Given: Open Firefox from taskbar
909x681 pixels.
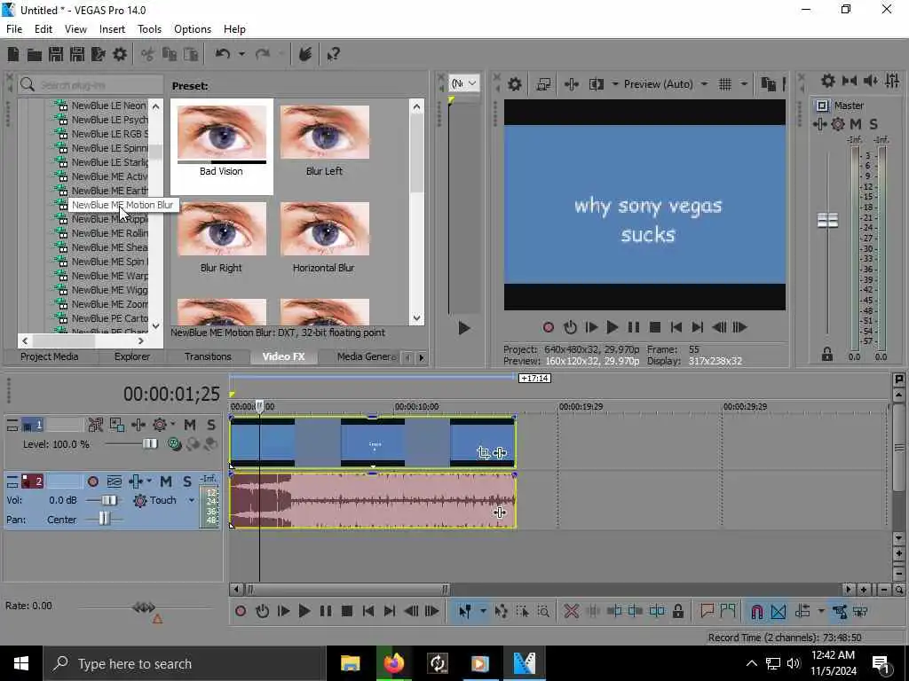Looking at the screenshot, I should 393,663.
